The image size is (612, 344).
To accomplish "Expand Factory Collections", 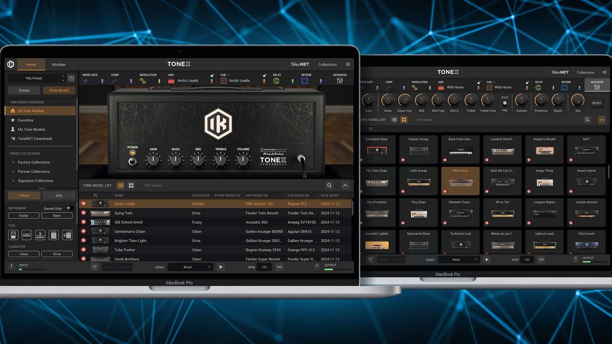I will coord(13,162).
